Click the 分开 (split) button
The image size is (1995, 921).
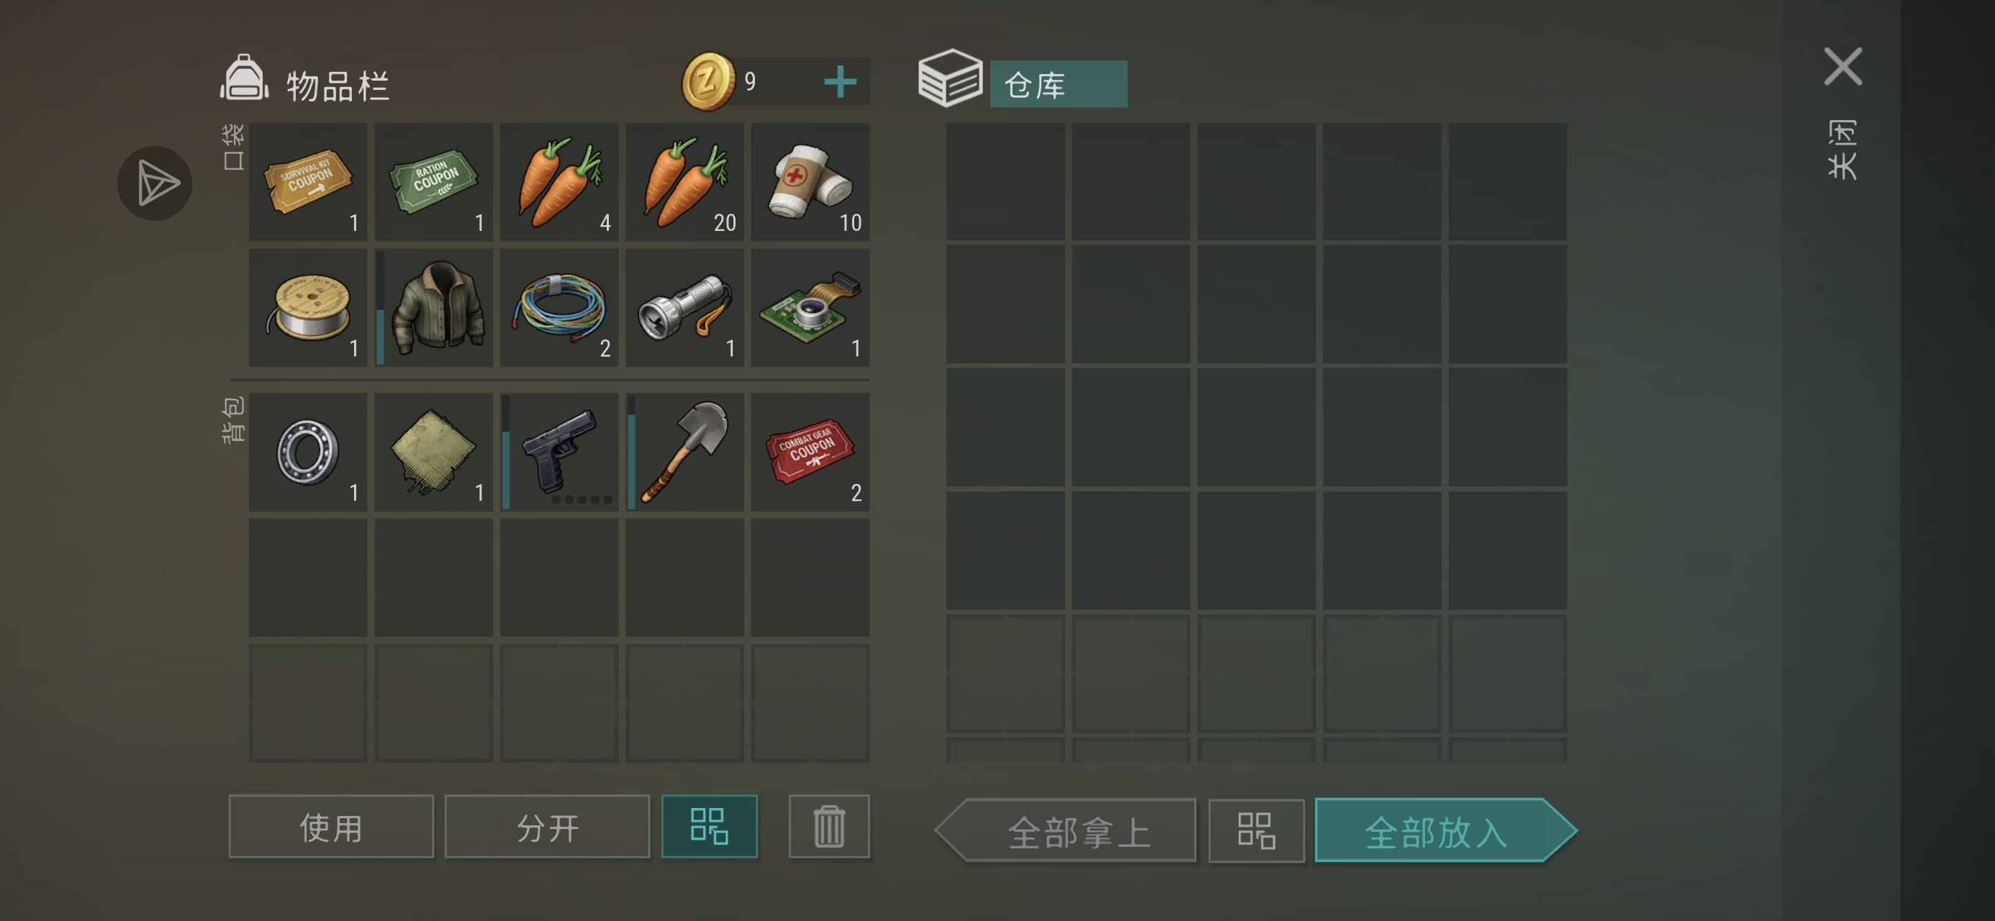pyautogui.click(x=548, y=827)
